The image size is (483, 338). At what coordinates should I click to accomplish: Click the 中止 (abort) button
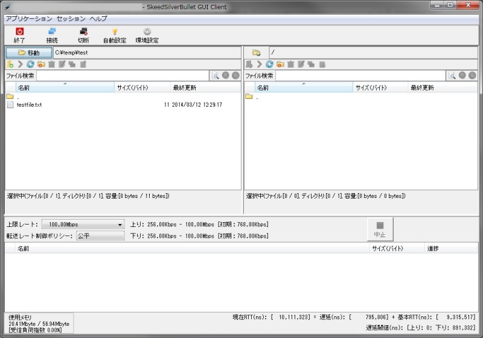[x=380, y=229]
